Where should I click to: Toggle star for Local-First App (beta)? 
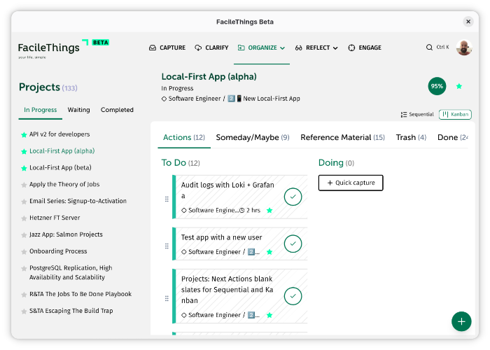tap(24, 168)
